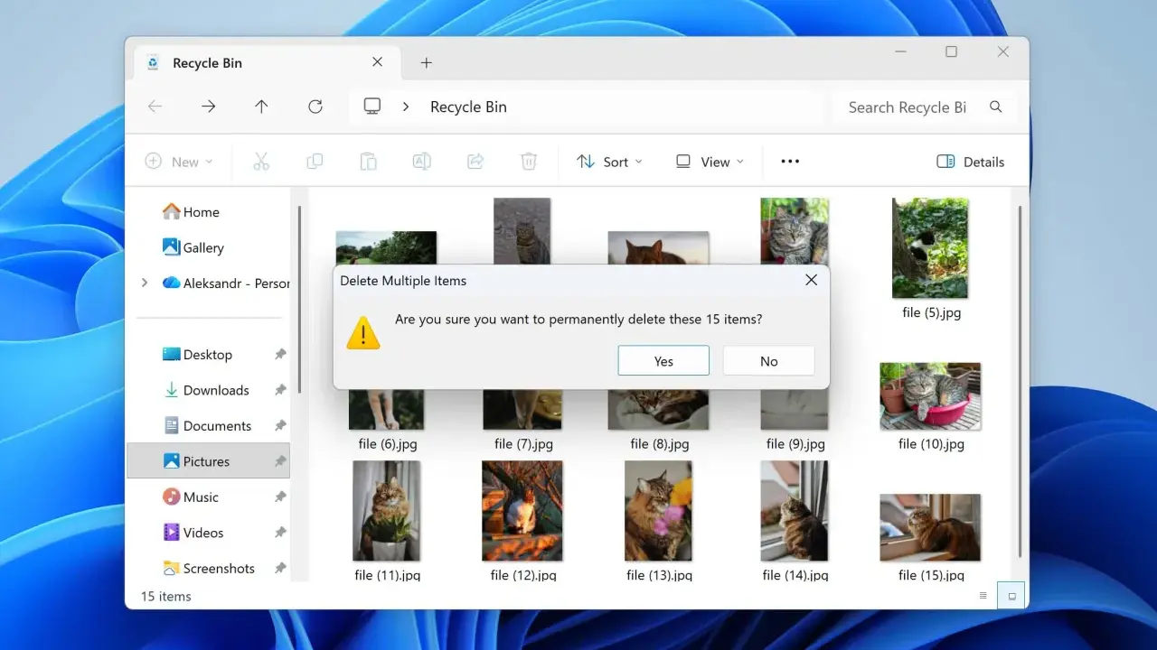Select the file (12).jpg thumbnail
Image resolution: width=1157 pixels, height=650 pixels.
tap(522, 511)
